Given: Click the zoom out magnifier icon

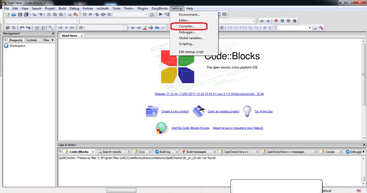Looking at the screenshot, I should tap(256, 28).
